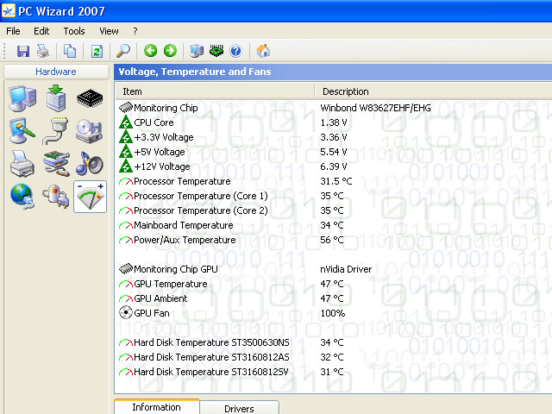Open the ? help menu
This screenshot has height=414, width=552.
[135, 31]
